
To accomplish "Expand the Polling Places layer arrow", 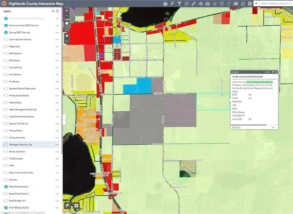I will pos(3,131).
